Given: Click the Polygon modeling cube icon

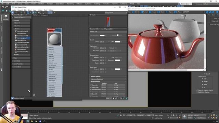Looking at the screenshot, I should (6, 16).
